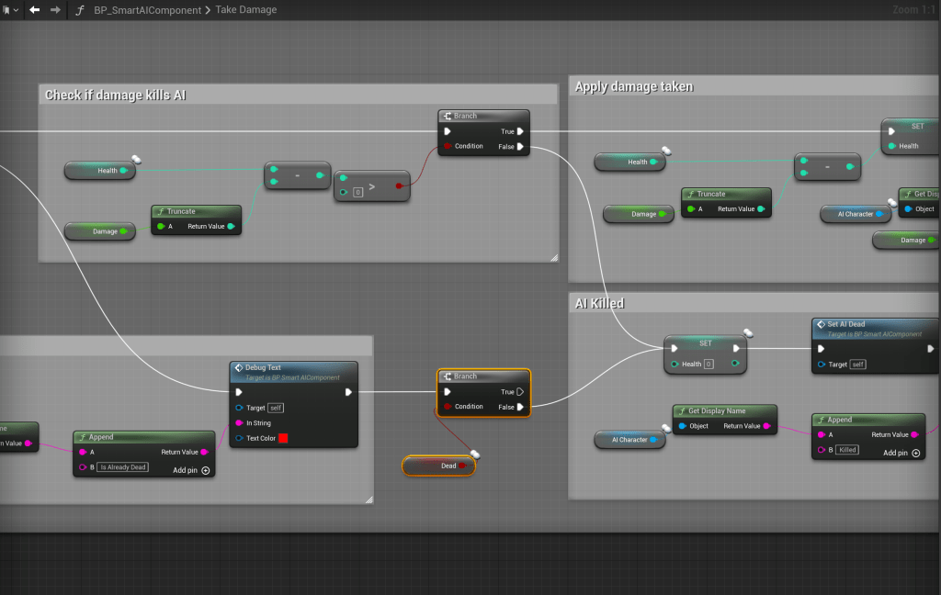Select the Damage node left of Truncate in 'Apply damage taken'
This screenshot has width=941, height=595.
pyautogui.click(x=639, y=214)
